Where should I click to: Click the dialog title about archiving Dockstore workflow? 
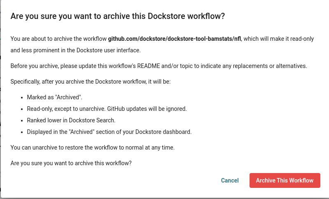tap(117, 16)
